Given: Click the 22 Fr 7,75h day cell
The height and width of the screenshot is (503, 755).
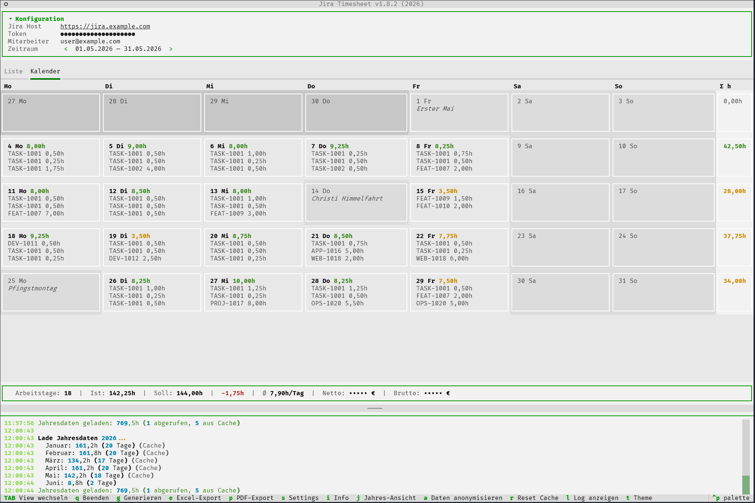Looking at the screenshot, I should pos(459,247).
